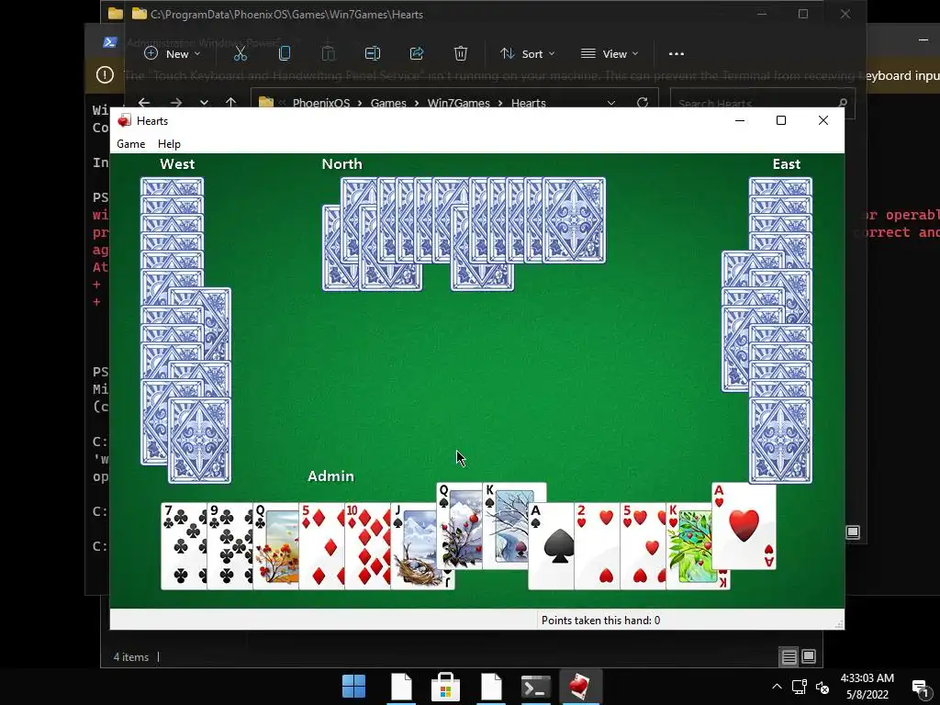
Task: Show hidden icons chevron in system tray
Action: [777, 687]
